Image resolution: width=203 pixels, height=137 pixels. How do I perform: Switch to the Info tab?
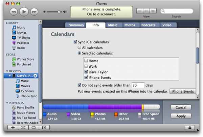pyautogui.click(x=95, y=25)
